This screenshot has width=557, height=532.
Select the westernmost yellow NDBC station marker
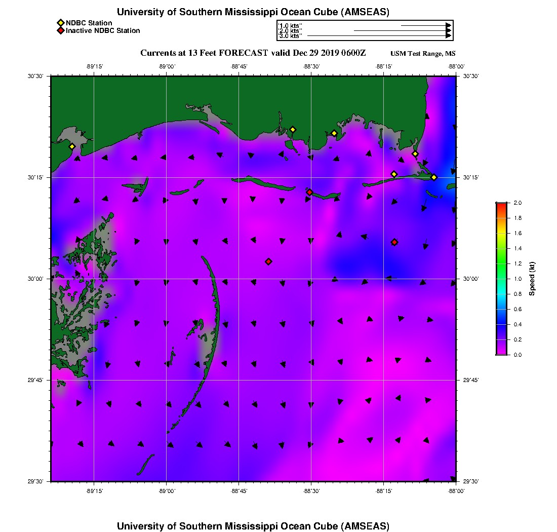(72, 146)
